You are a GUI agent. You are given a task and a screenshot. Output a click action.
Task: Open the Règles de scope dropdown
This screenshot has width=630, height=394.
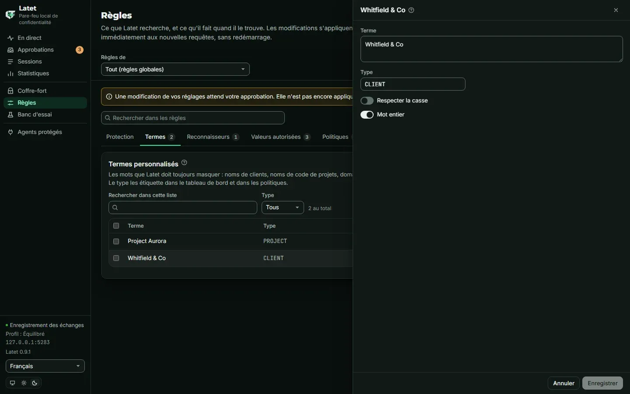pos(175,69)
